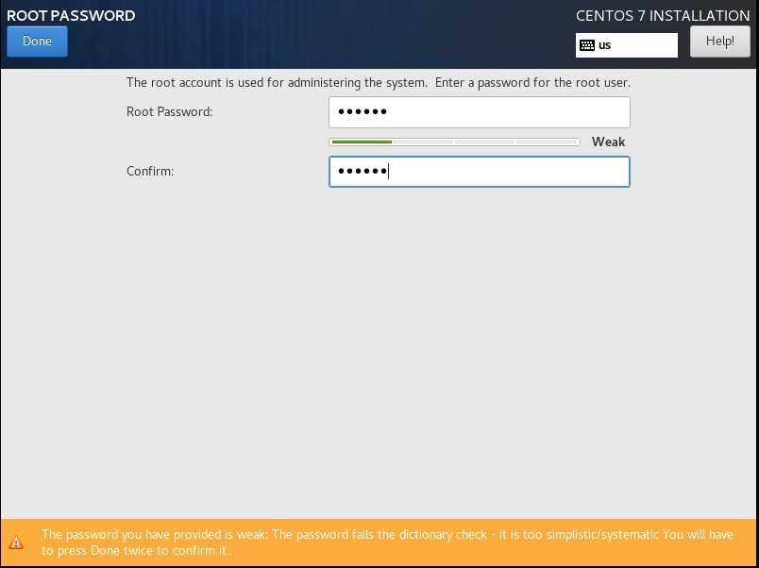Focus the Confirm password field
The width and height of the screenshot is (759, 568).
point(480,172)
